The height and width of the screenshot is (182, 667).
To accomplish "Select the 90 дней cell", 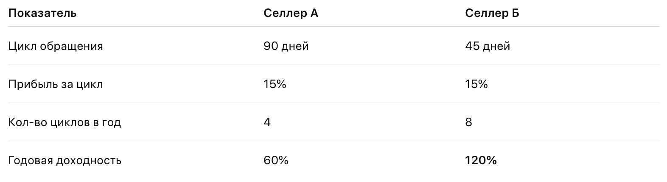I will click(286, 46).
